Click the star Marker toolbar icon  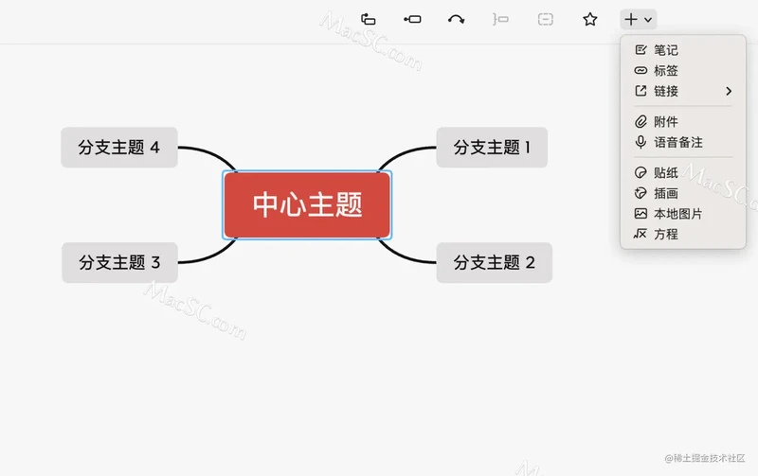(589, 19)
